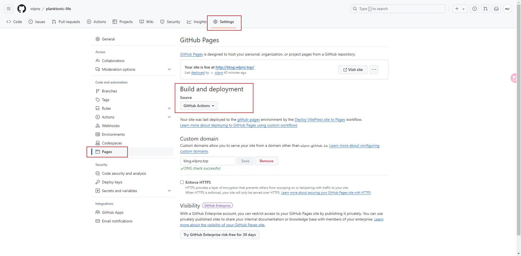Open Learn more about securing with HTTPS
The image size is (521, 256).
click(326, 193)
